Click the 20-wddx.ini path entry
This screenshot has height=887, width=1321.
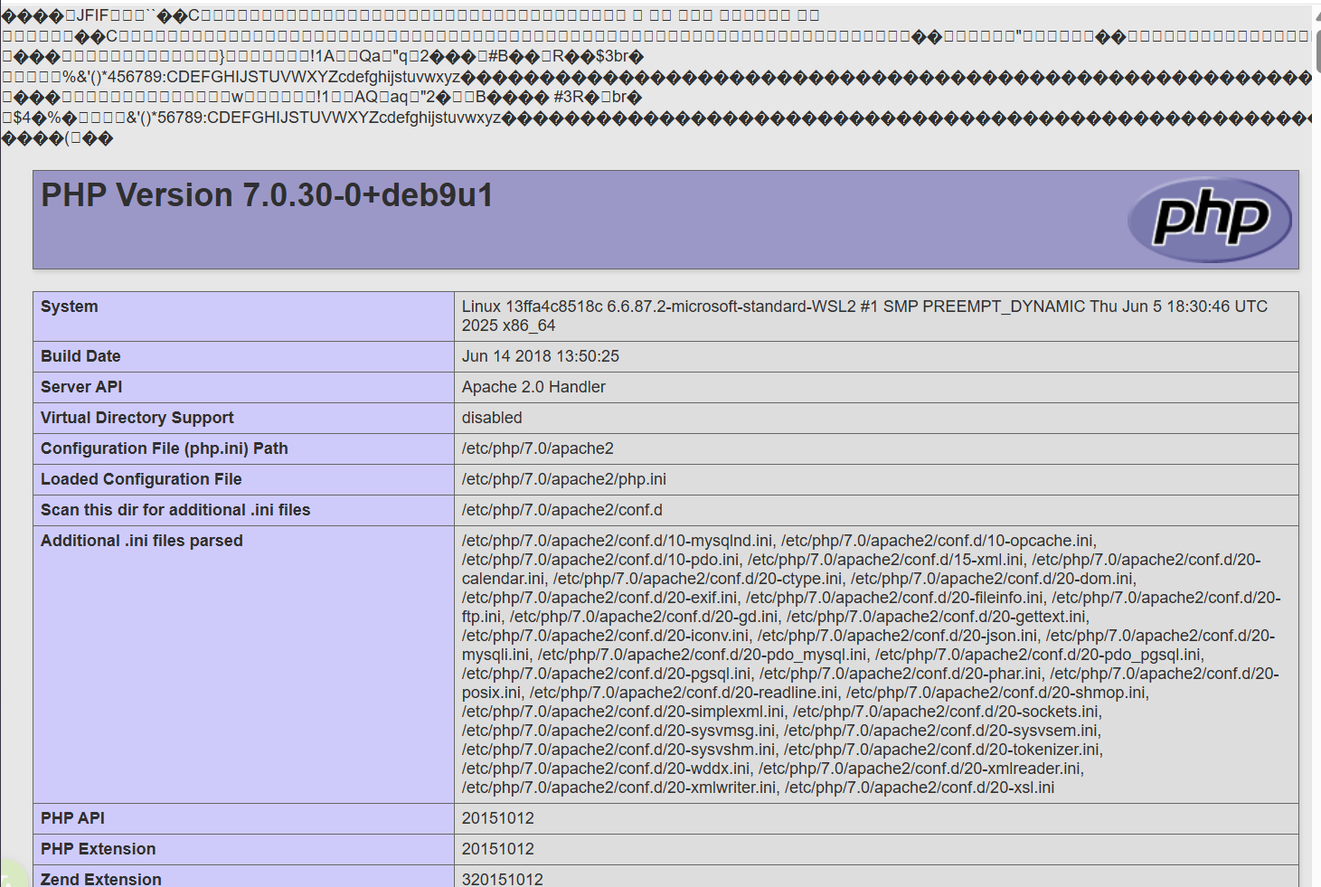coord(605,769)
